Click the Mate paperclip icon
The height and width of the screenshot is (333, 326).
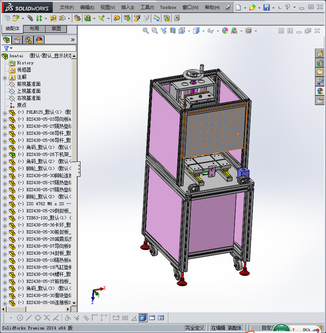click(30, 18)
